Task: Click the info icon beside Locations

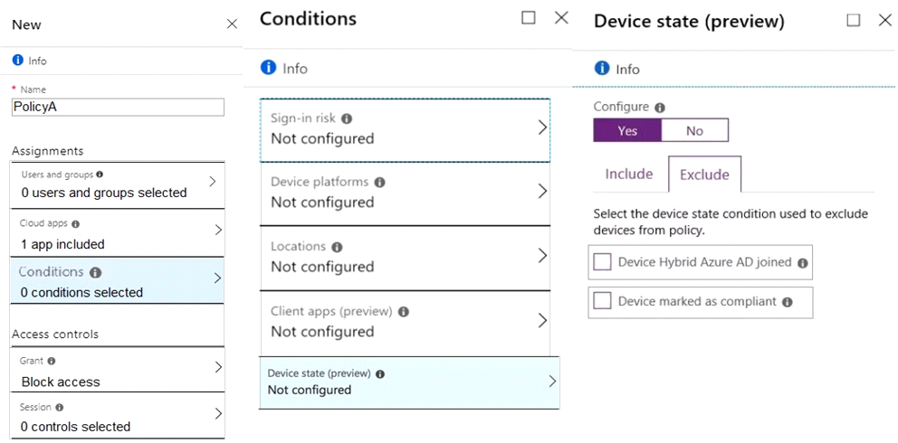Action: (337, 247)
